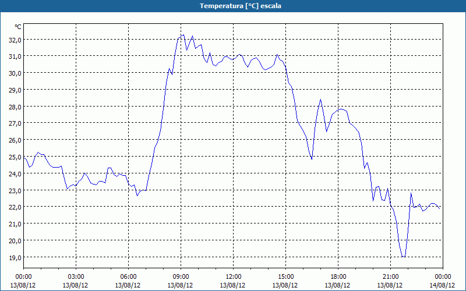This screenshot has height=291, width=466.
Task: Select the 31,0 y-axis label
Action: (15, 56)
